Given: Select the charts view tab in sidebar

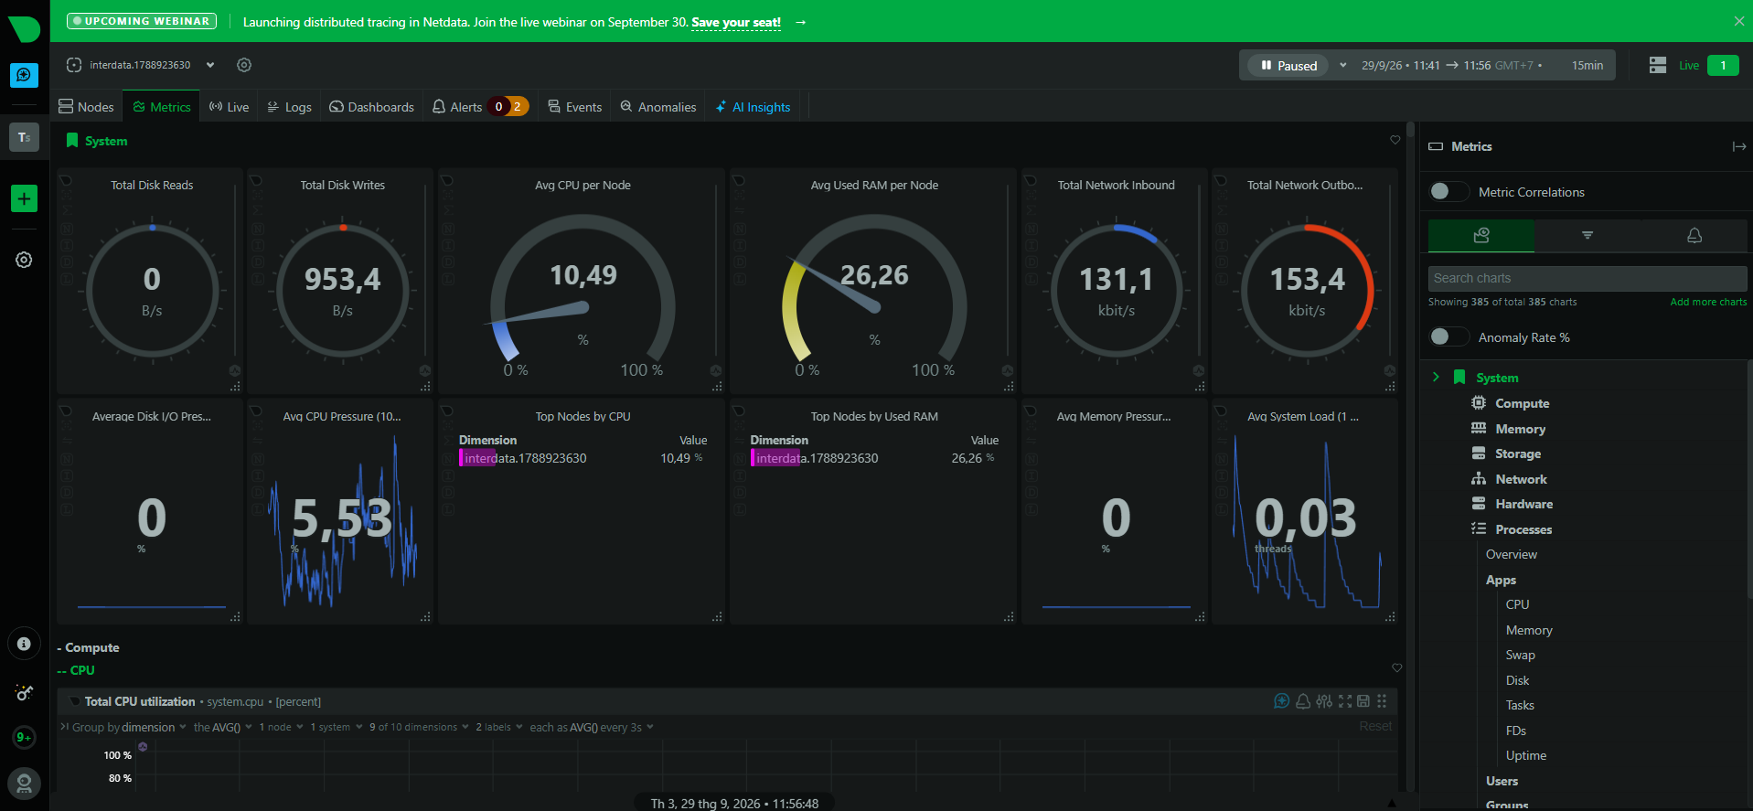Looking at the screenshot, I should coord(1481,235).
